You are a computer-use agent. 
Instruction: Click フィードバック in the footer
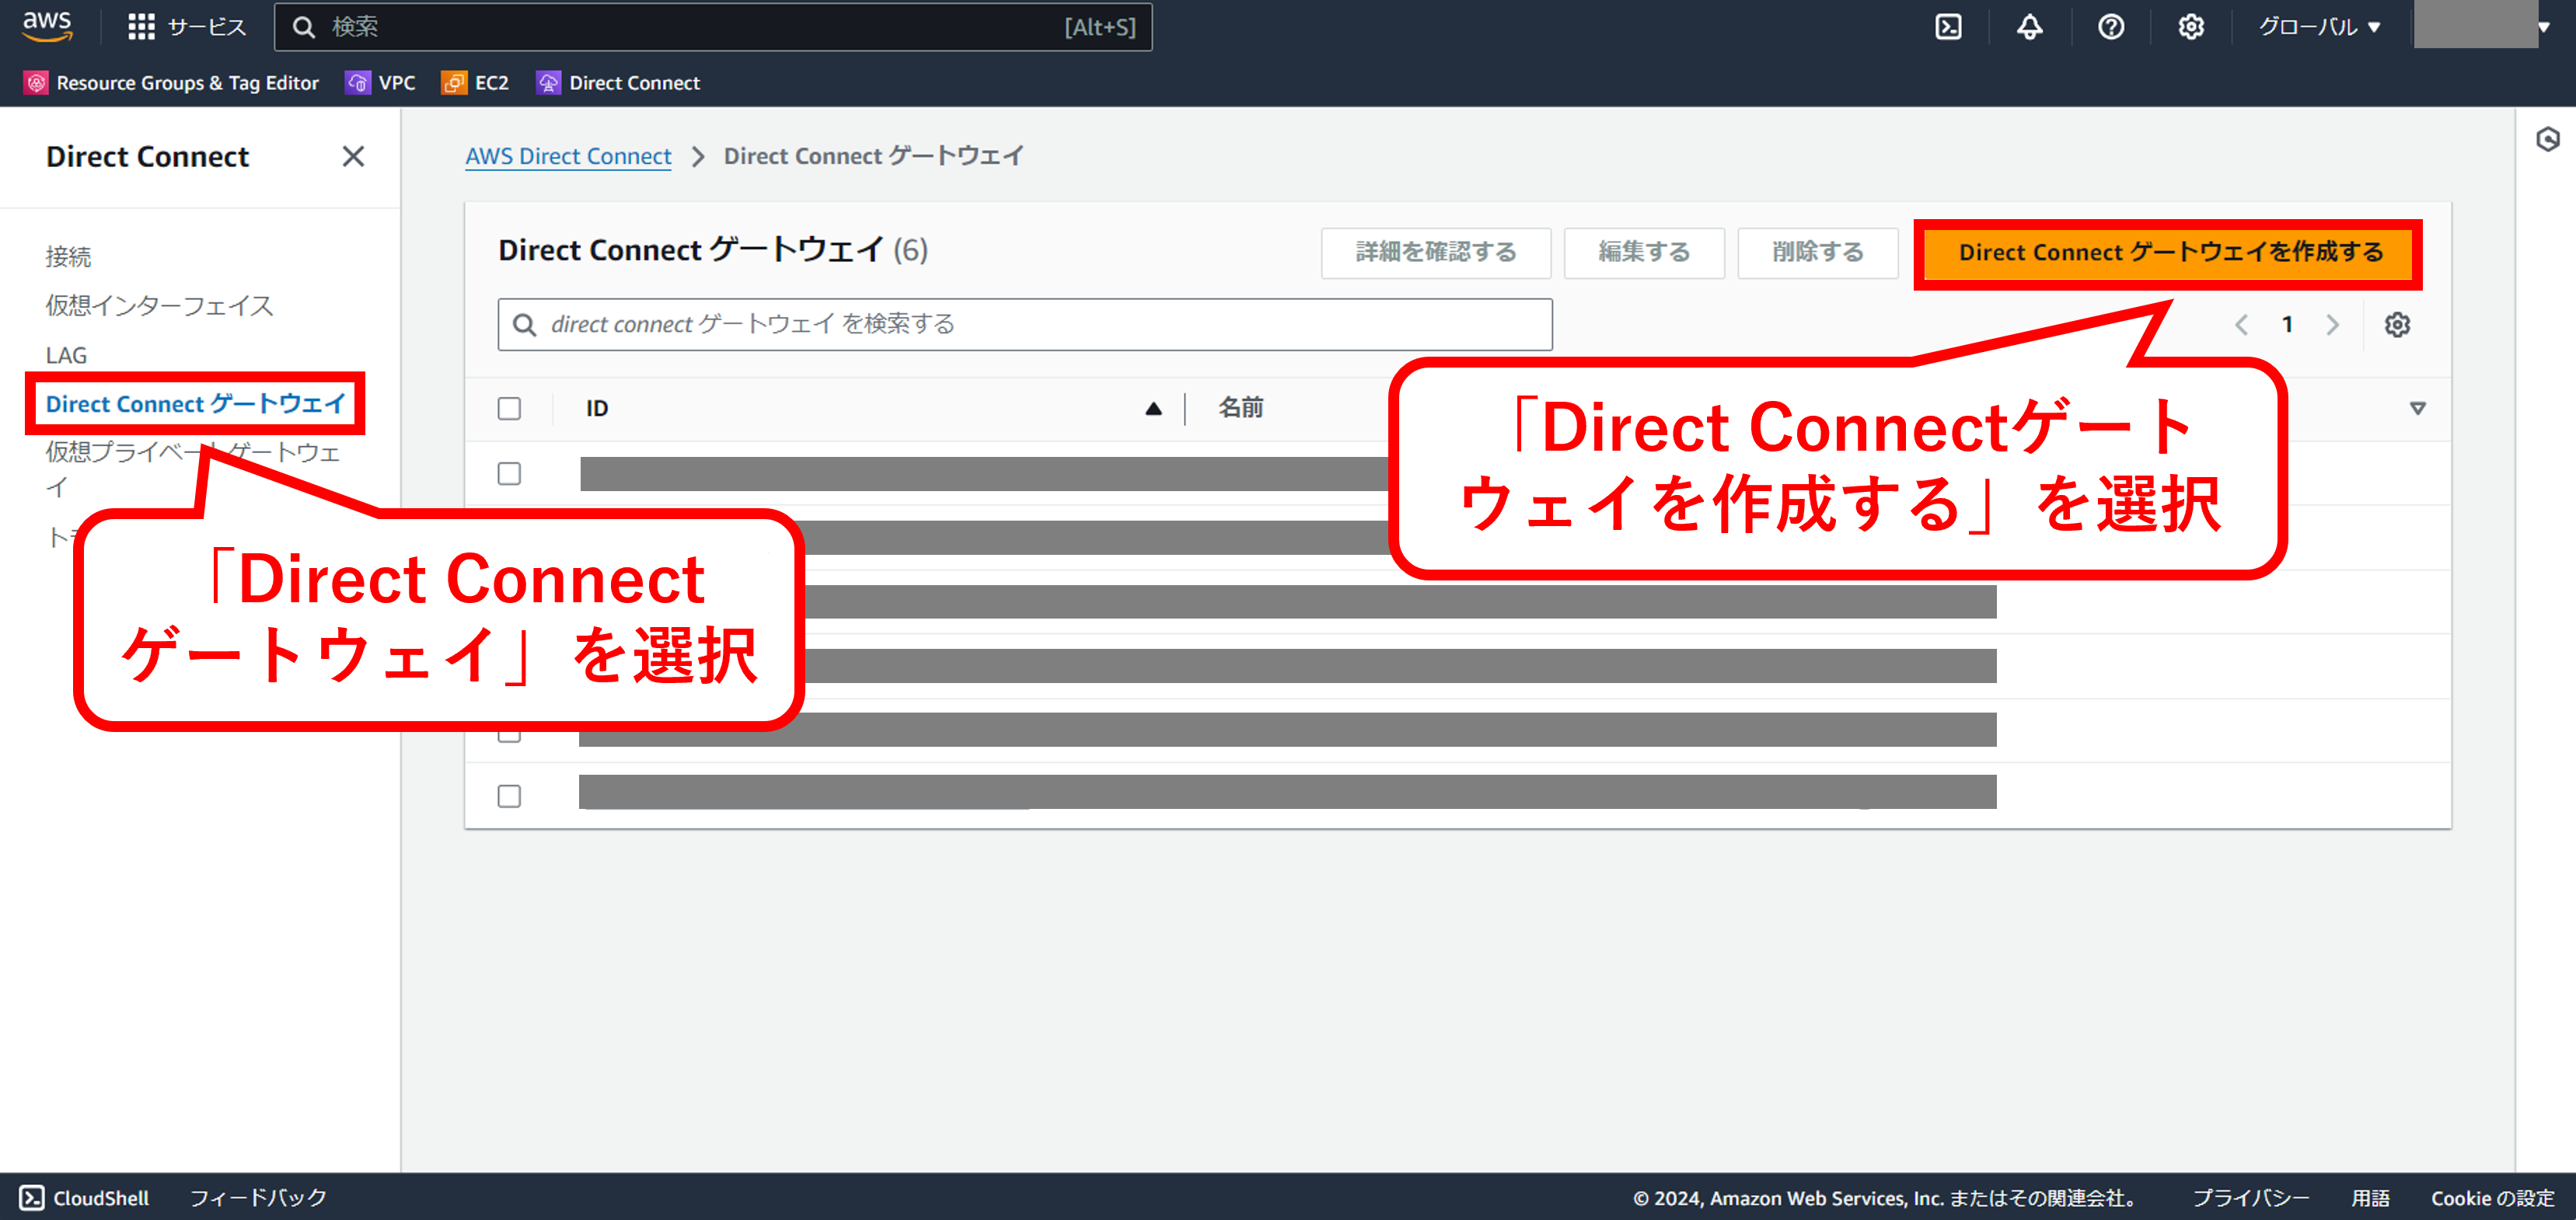[258, 1197]
